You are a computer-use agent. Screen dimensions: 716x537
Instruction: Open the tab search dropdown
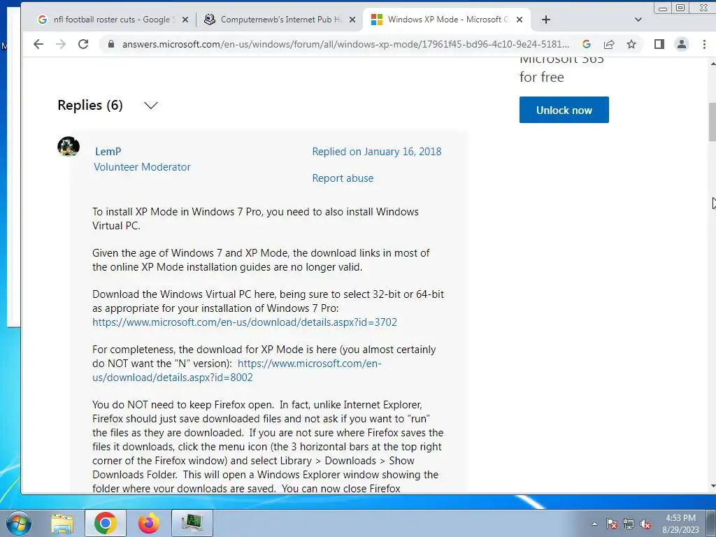[638, 20]
